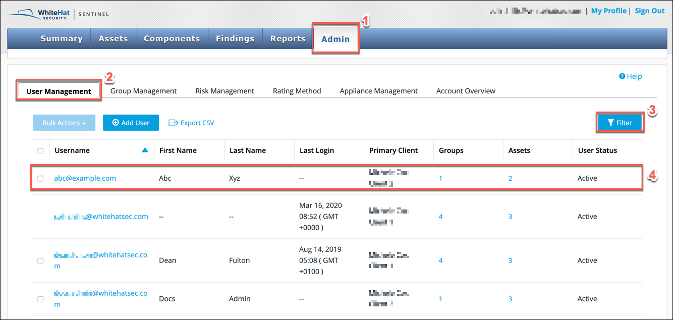Screen dimensions: 673x320
Task: Check the checkbox for abc@example.com row
Action: pyautogui.click(x=40, y=178)
